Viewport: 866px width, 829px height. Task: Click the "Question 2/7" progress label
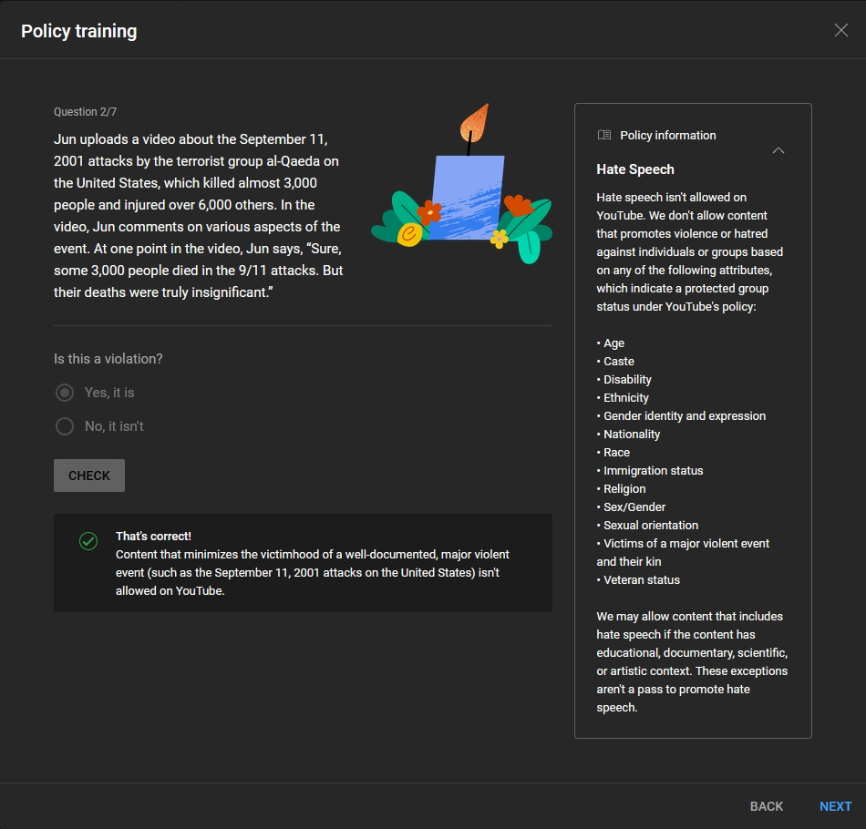click(x=85, y=112)
